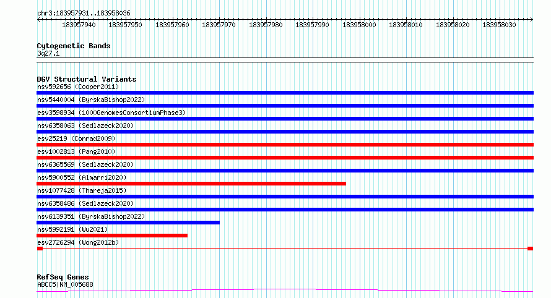Select the magenta ABCC5 gene track line
Screen dimensions: 551x298
point(285,291)
